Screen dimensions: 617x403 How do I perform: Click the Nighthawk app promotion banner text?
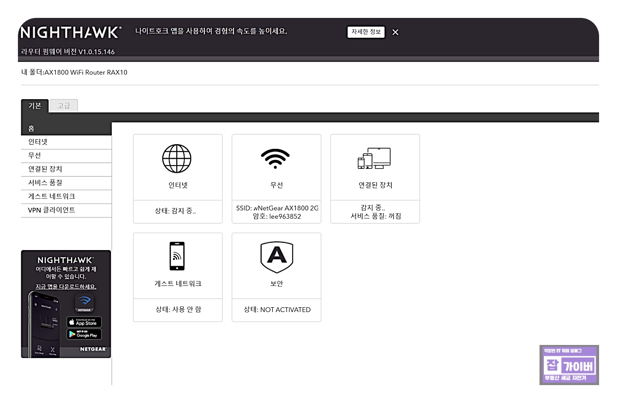(211, 31)
